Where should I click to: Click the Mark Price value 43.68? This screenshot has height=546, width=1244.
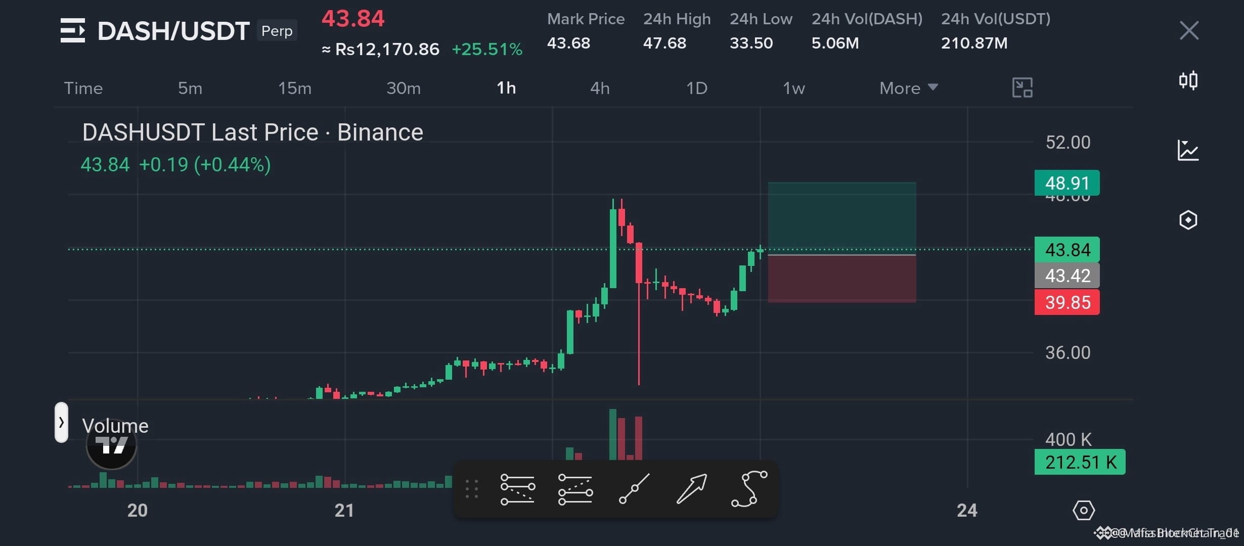pyautogui.click(x=568, y=43)
